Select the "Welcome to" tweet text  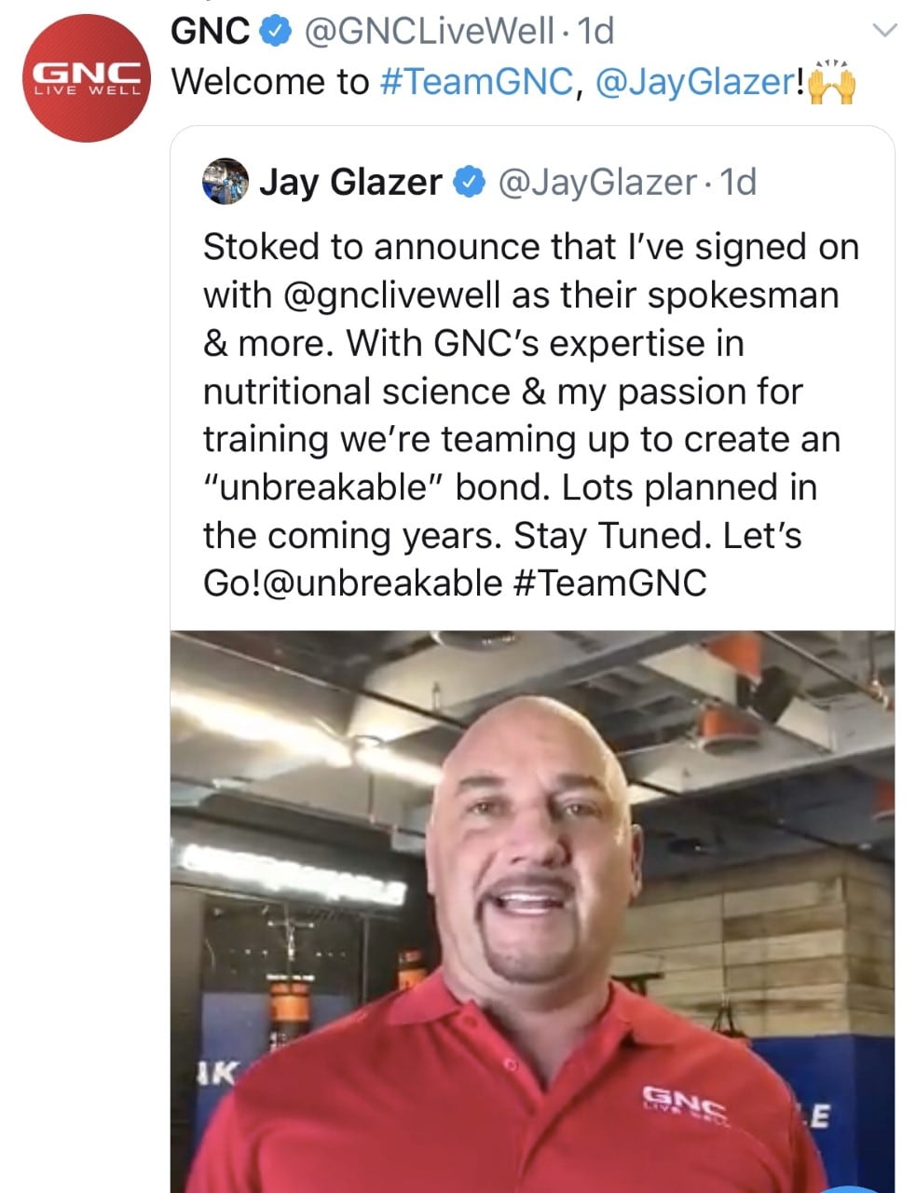(x=270, y=82)
